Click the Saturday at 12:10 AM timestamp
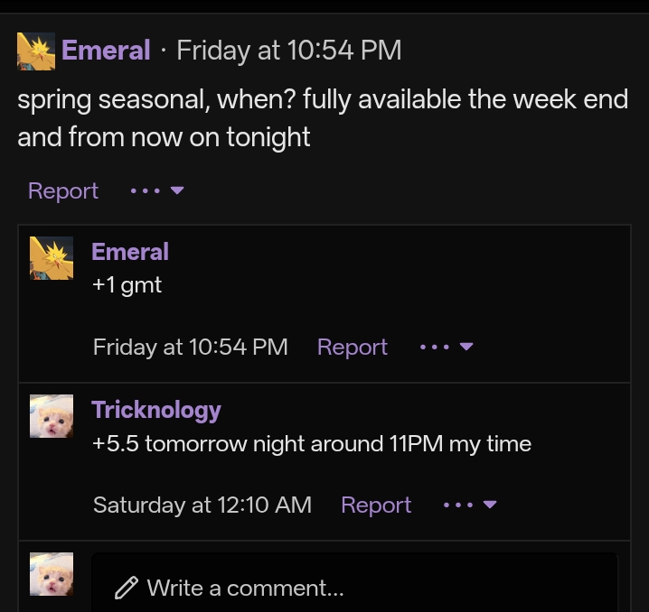 pyautogui.click(x=202, y=505)
